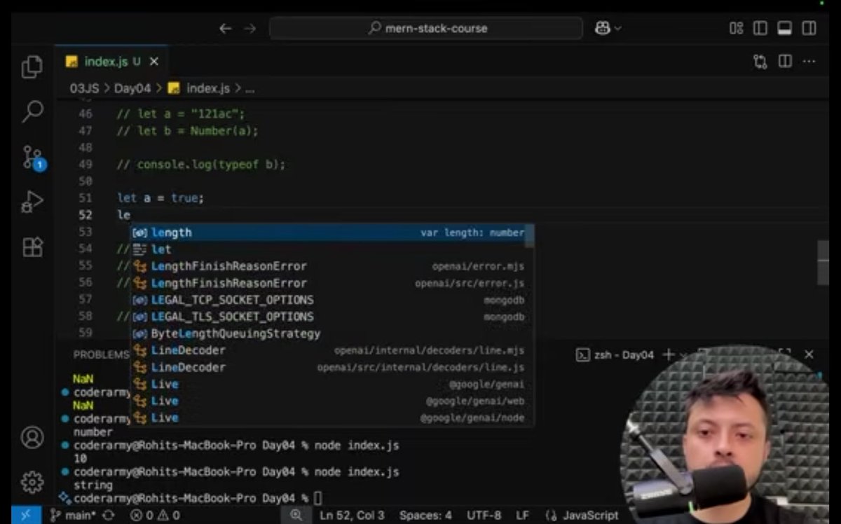Select the zsh - Day04 terminal
This screenshot has height=524, width=841.
(615, 354)
